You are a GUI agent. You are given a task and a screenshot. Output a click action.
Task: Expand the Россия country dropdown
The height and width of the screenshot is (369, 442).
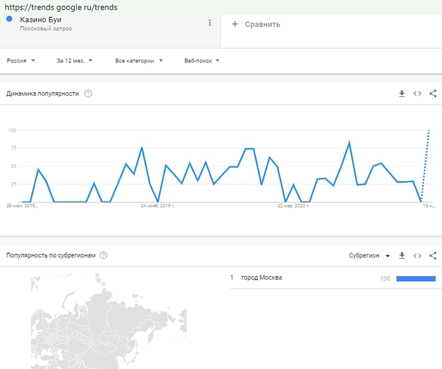point(21,61)
